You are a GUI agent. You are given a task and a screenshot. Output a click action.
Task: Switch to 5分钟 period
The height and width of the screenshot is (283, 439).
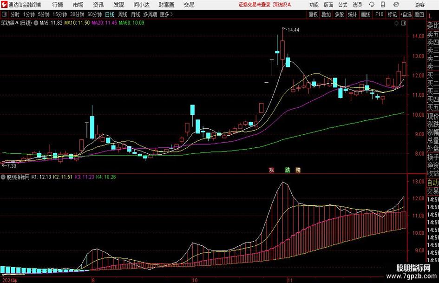[x=43, y=14]
